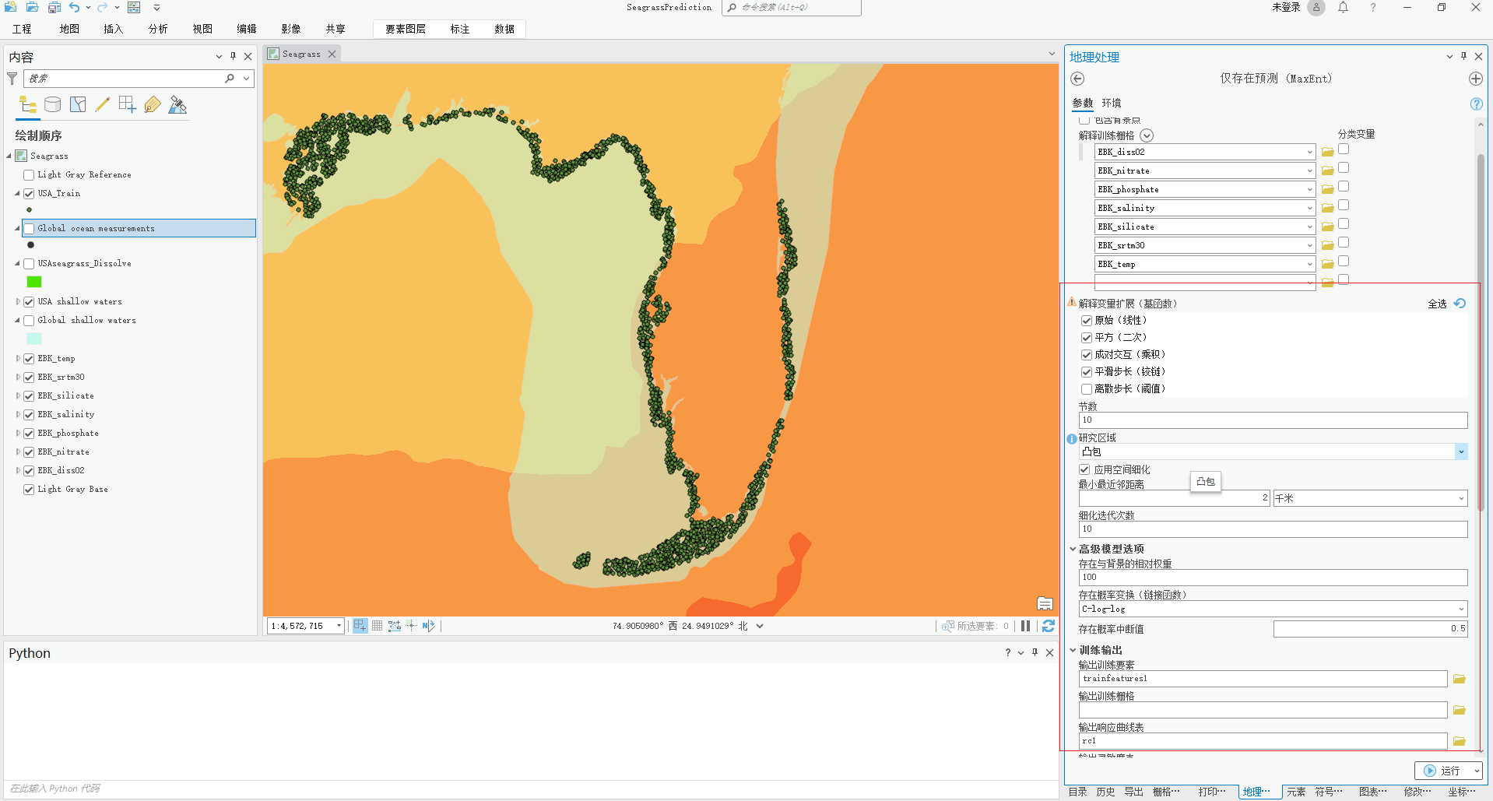Select the List By Data Source icon
Image resolution: width=1493 pixels, height=801 pixels.
point(53,104)
